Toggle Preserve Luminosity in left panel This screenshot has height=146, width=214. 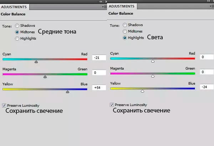[x=4, y=105]
